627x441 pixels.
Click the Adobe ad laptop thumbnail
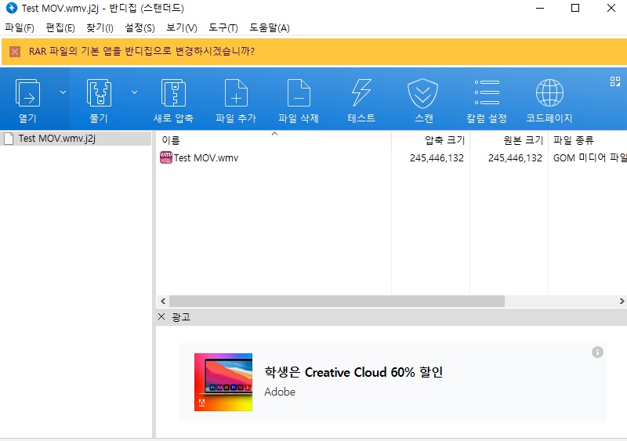[223, 381]
